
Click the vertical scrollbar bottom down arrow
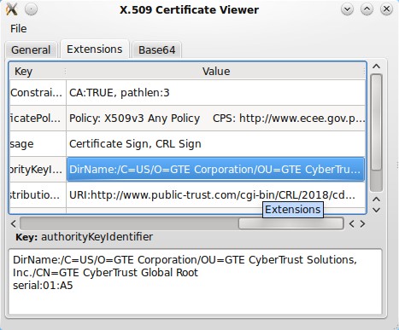tap(377, 211)
